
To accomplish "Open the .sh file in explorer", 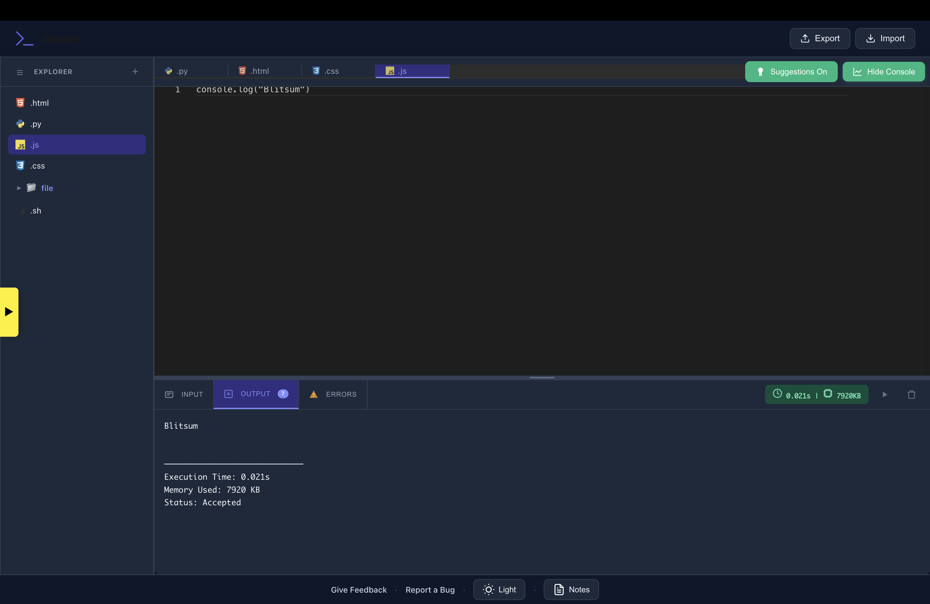I will 36,211.
